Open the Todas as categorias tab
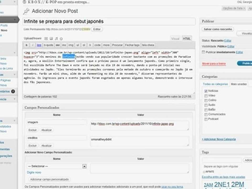The image size is (252, 189). (x=215, y=84)
